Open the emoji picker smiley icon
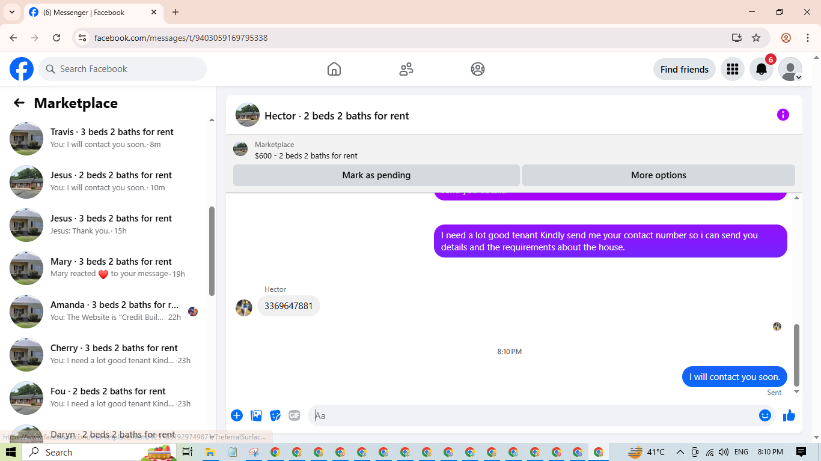The width and height of the screenshot is (821, 461). coord(765,415)
